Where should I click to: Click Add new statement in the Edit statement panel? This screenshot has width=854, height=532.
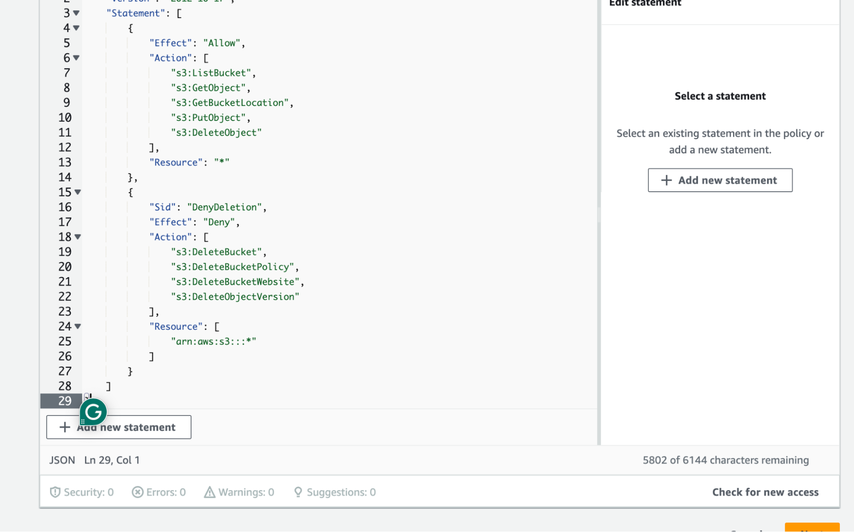(x=720, y=180)
